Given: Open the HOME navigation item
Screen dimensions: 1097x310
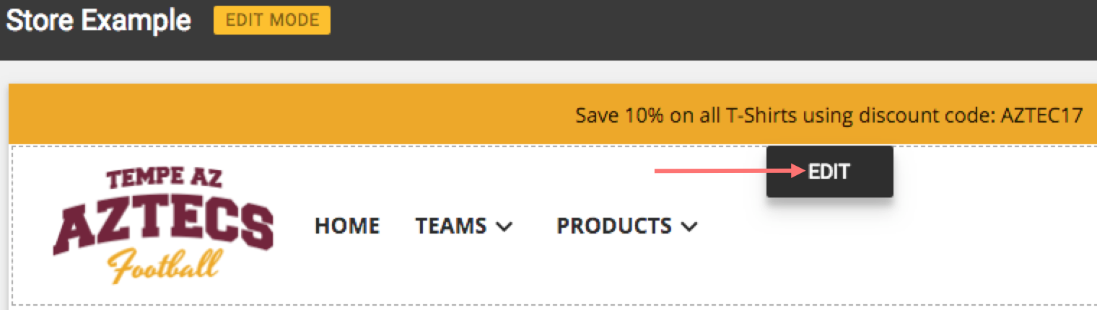Looking at the screenshot, I should point(347,226).
